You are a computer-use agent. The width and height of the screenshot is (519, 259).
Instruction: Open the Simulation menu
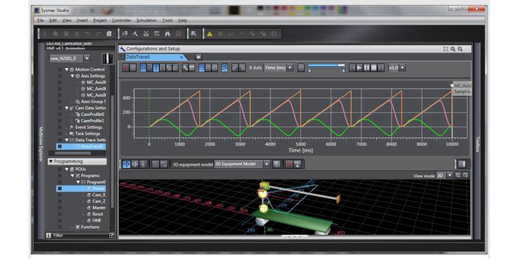tap(147, 20)
